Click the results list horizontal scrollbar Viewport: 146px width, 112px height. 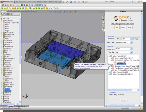(124, 90)
